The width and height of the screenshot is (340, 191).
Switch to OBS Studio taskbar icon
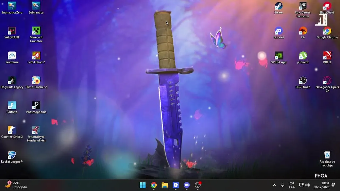pyautogui.click(x=198, y=185)
